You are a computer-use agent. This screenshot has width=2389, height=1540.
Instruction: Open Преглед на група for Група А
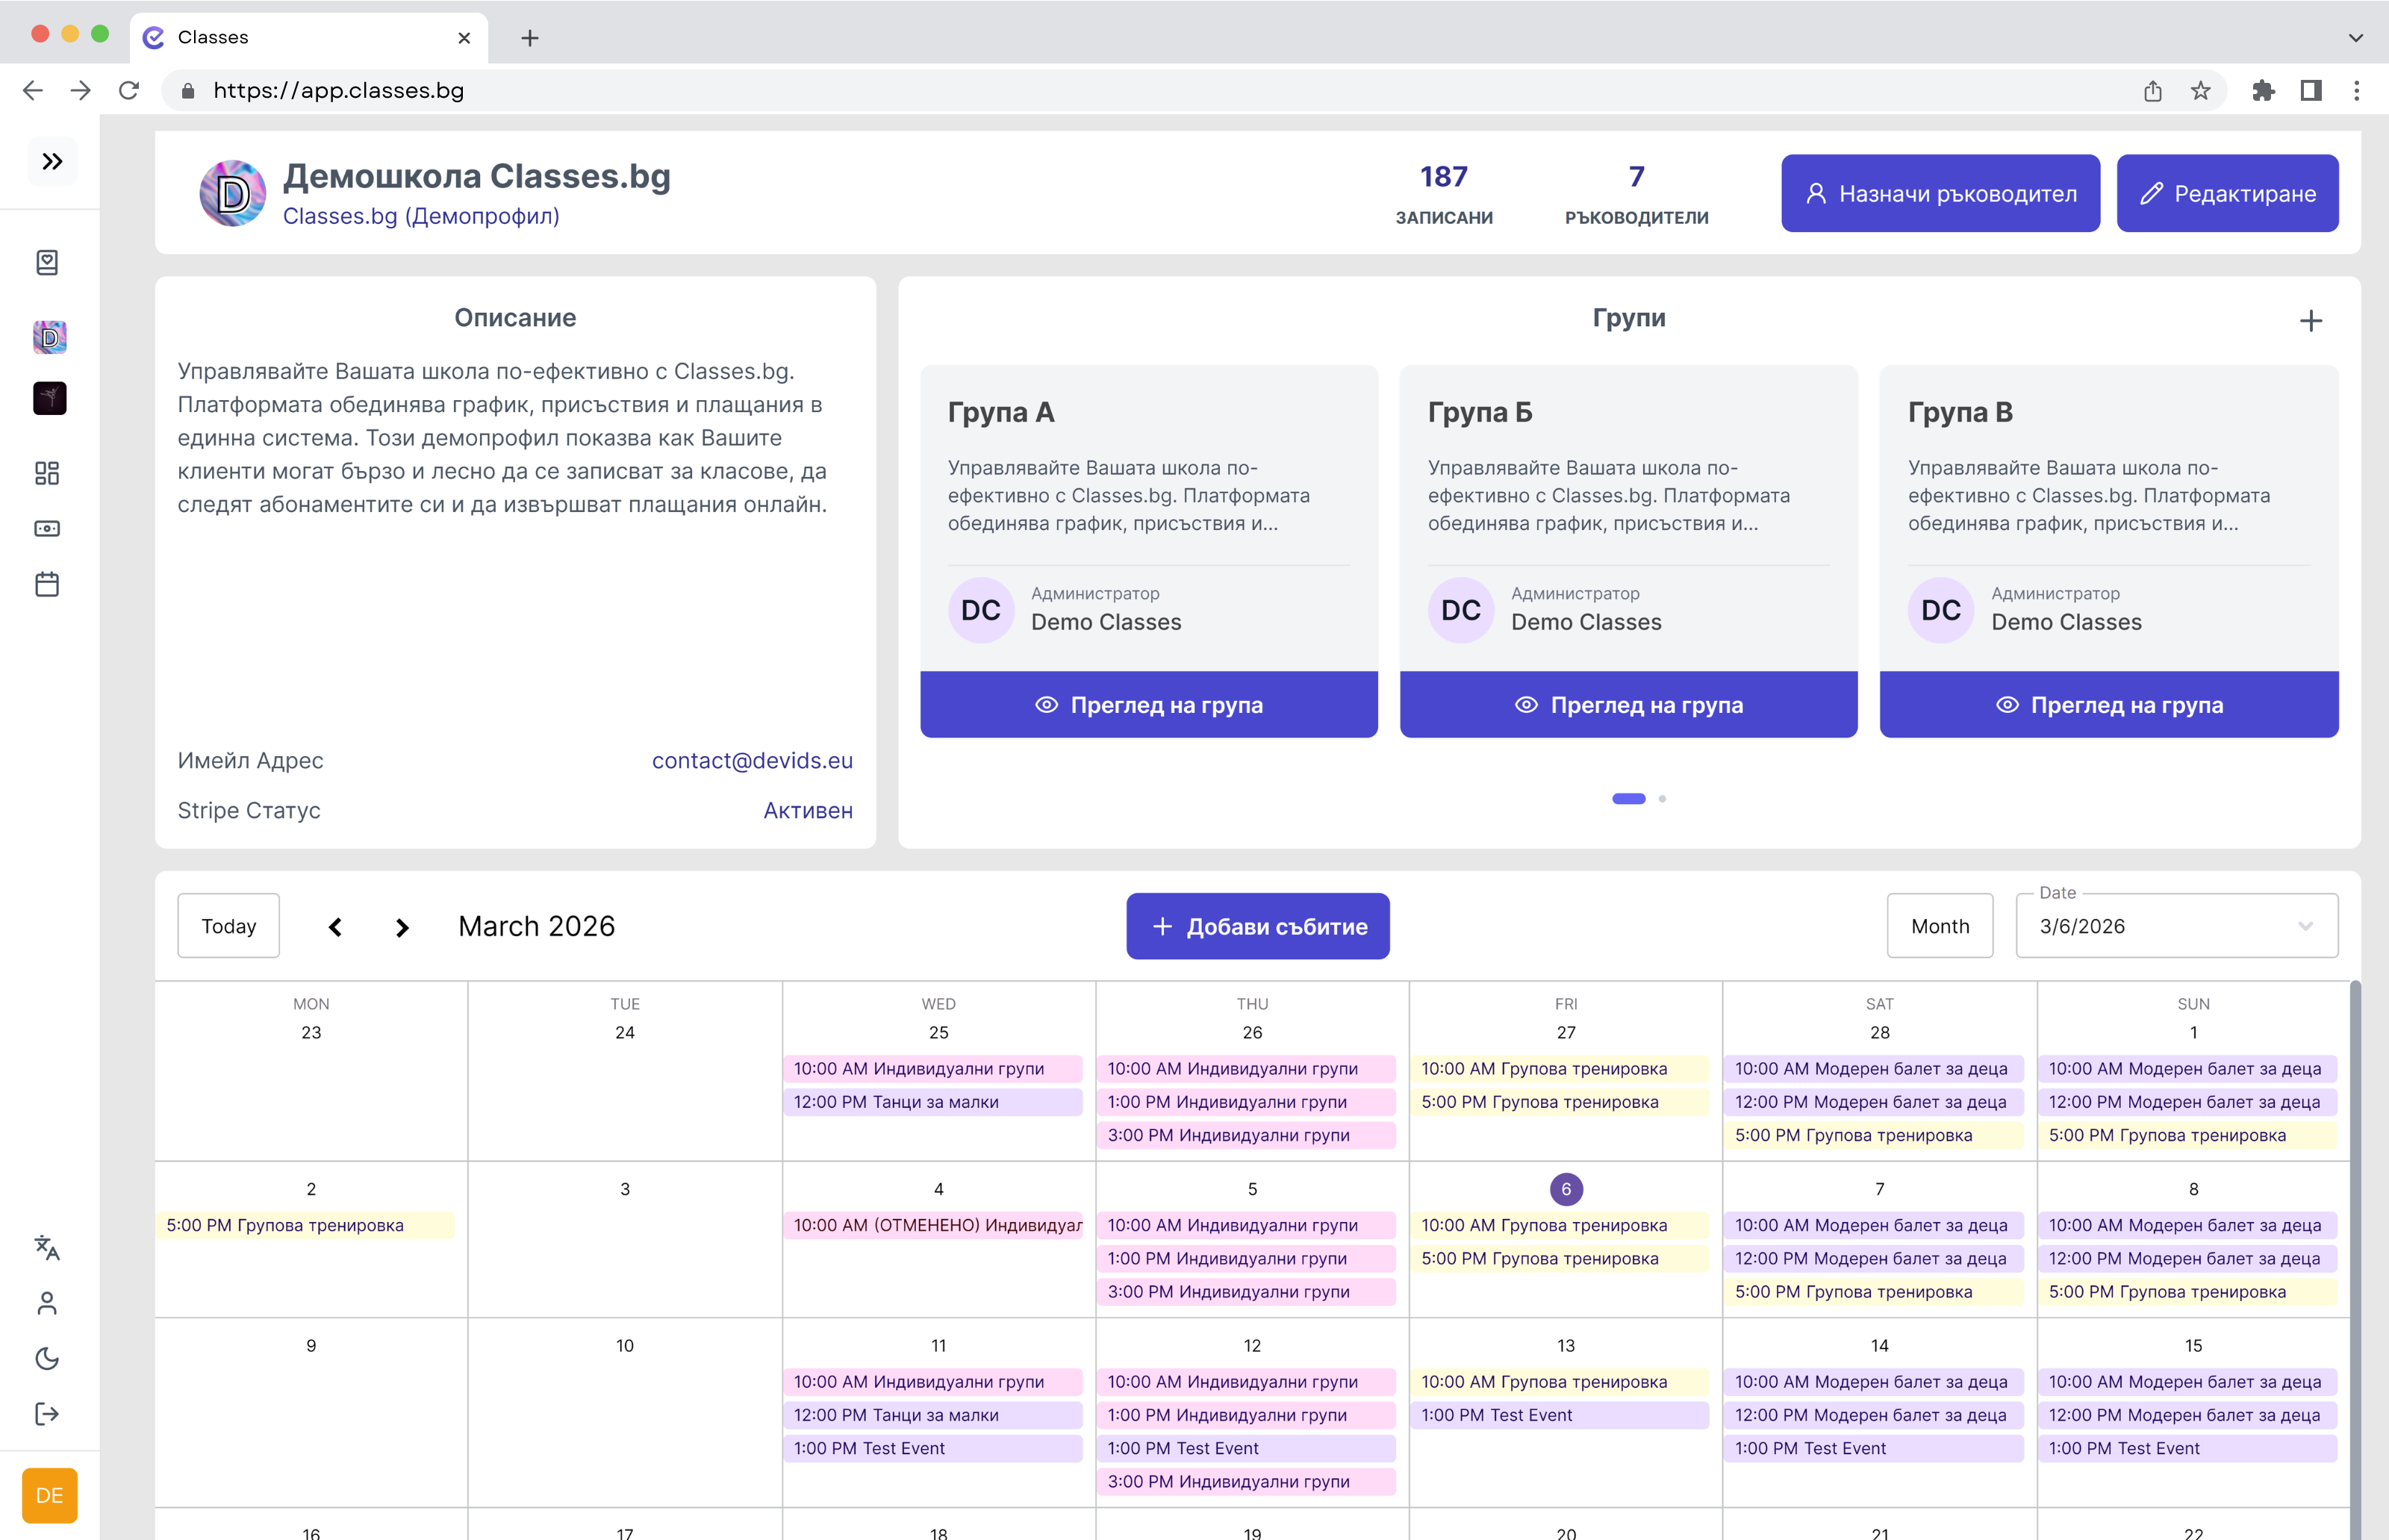coord(1149,705)
